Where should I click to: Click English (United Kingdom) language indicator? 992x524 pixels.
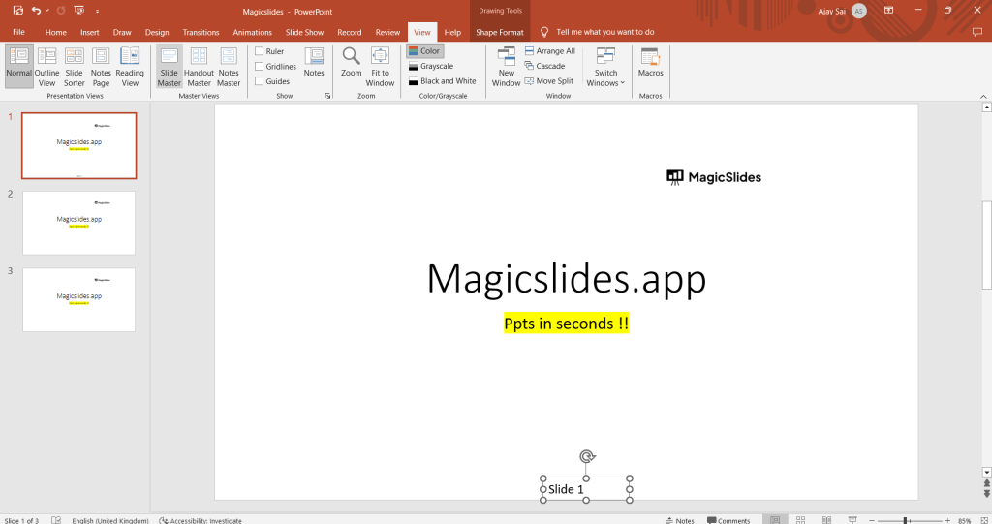coord(110,520)
